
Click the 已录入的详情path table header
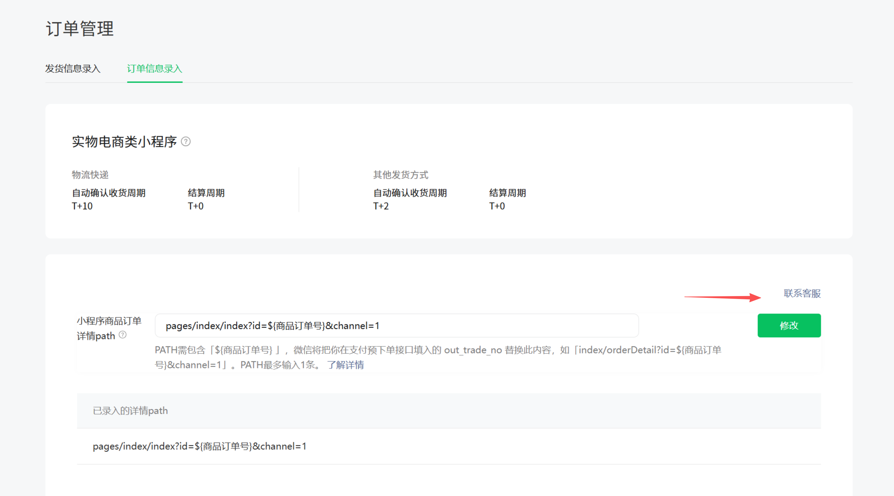(130, 411)
